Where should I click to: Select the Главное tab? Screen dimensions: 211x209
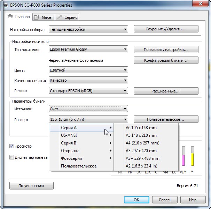tap(19, 17)
